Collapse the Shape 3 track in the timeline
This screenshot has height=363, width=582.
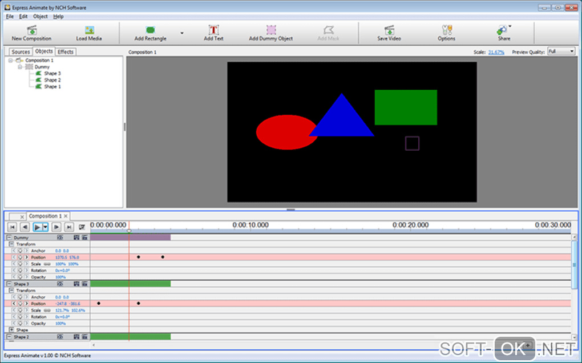pos(9,284)
